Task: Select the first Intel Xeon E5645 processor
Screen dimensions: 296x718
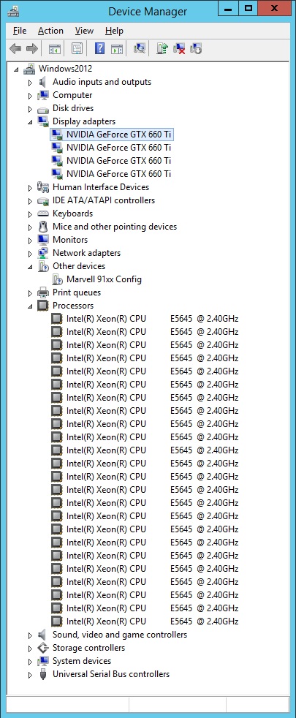Action: (x=152, y=319)
